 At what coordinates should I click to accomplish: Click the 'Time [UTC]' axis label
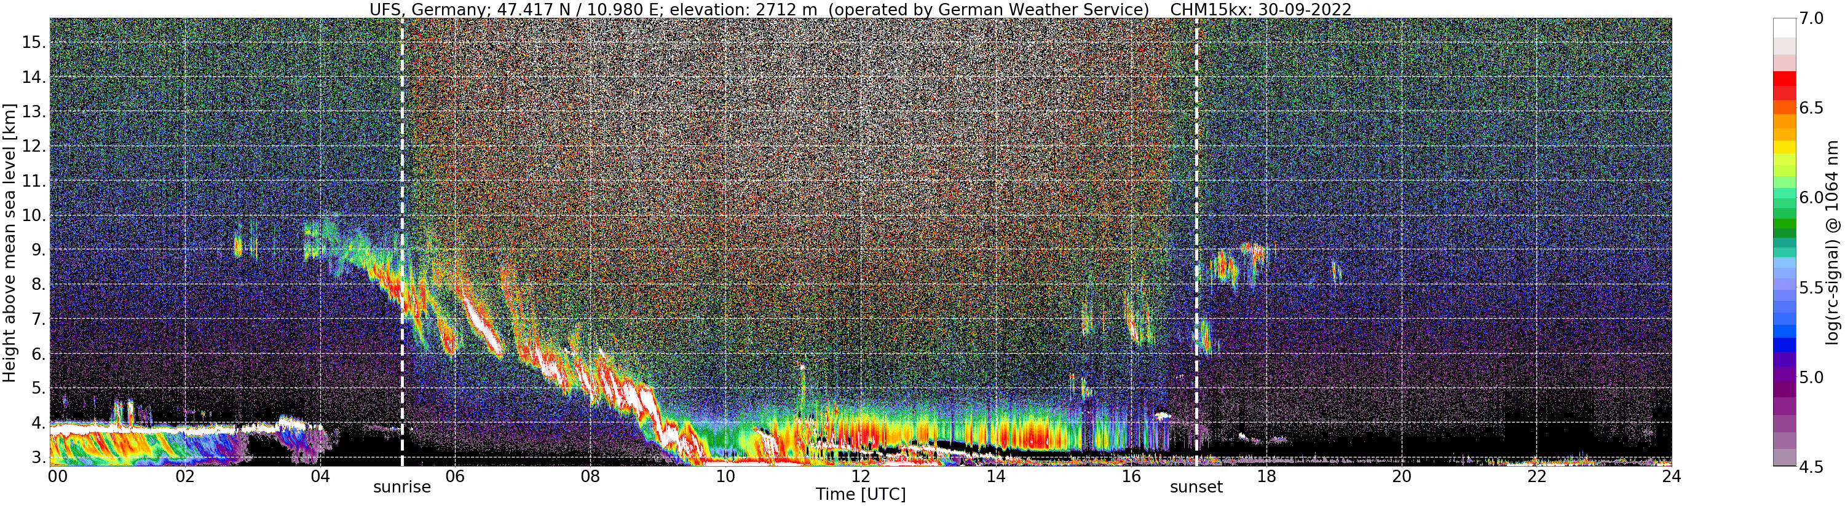click(861, 494)
